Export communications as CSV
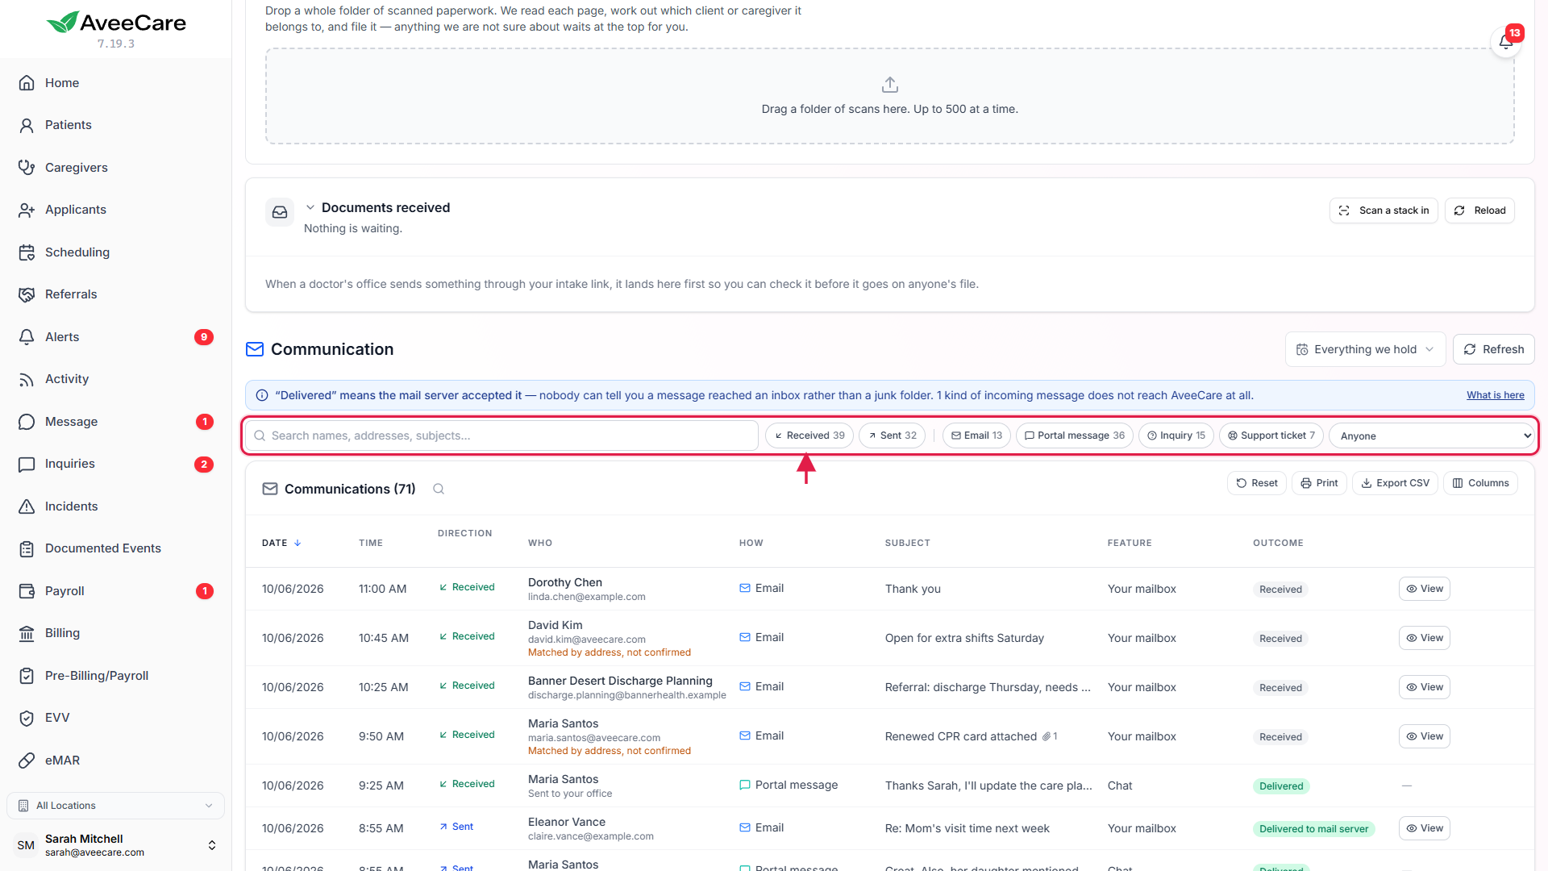 tap(1395, 483)
